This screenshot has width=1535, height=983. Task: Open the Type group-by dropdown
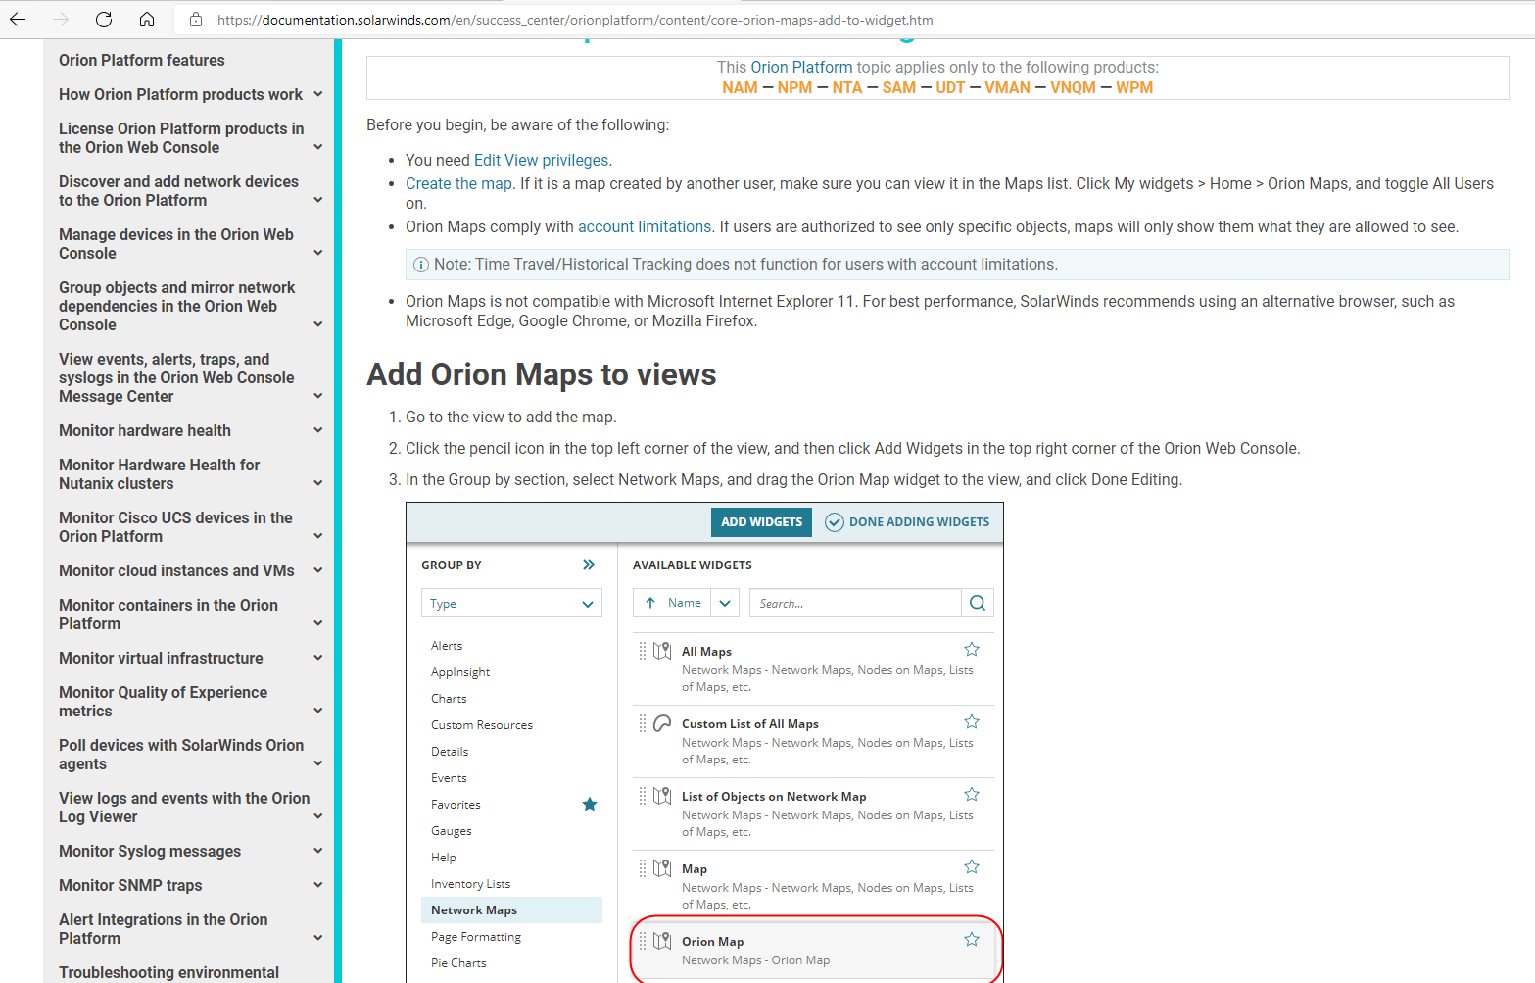point(511,604)
